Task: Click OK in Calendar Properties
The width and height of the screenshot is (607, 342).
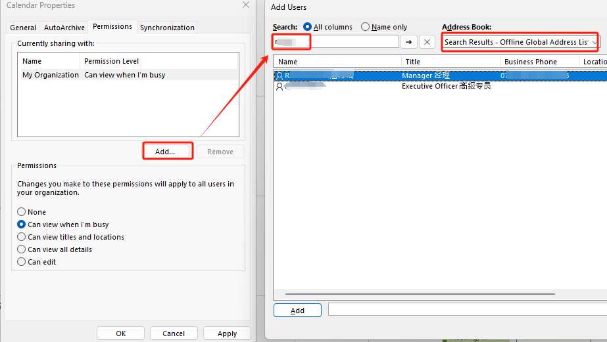Action: coord(120,333)
